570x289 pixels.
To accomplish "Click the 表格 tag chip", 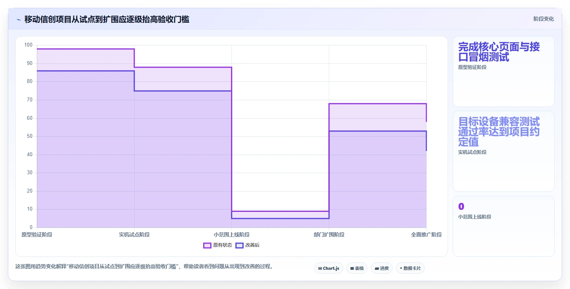I will (x=357, y=268).
